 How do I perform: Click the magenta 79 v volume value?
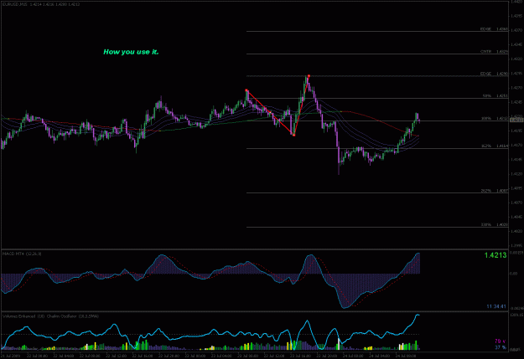(500, 341)
